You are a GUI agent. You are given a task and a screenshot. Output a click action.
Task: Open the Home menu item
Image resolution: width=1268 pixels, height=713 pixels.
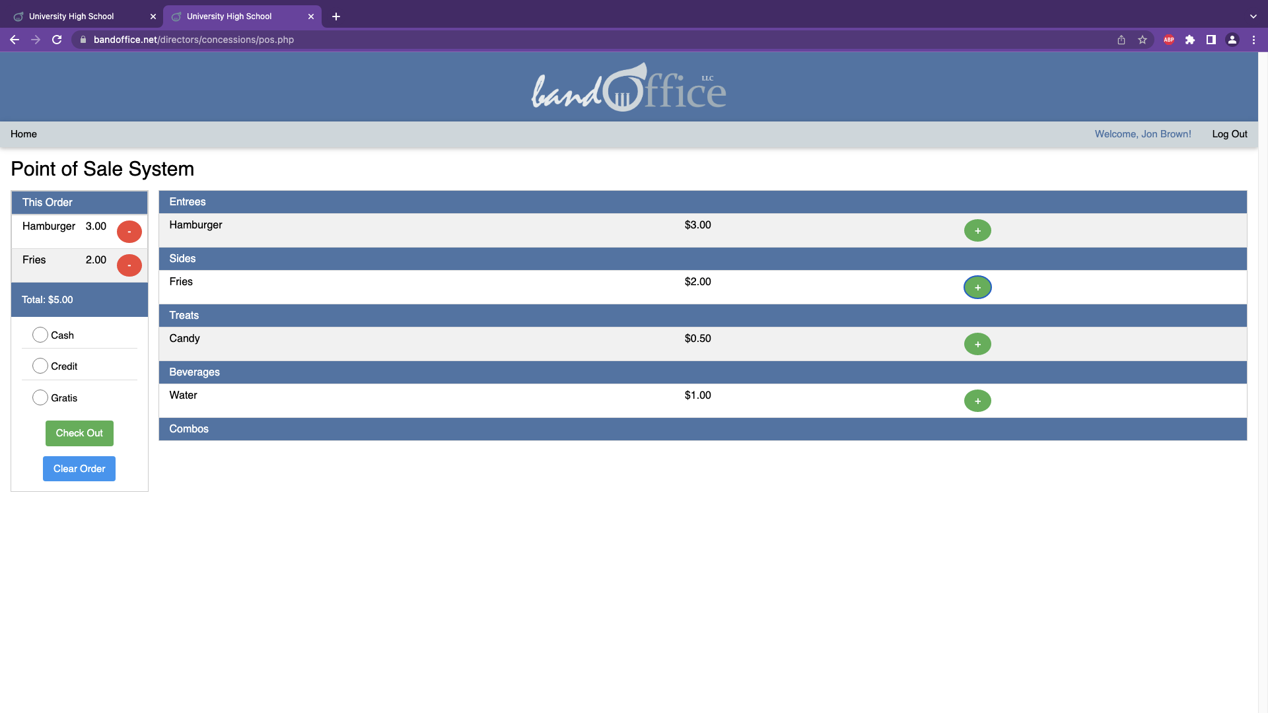pyautogui.click(x=24, y=134)
